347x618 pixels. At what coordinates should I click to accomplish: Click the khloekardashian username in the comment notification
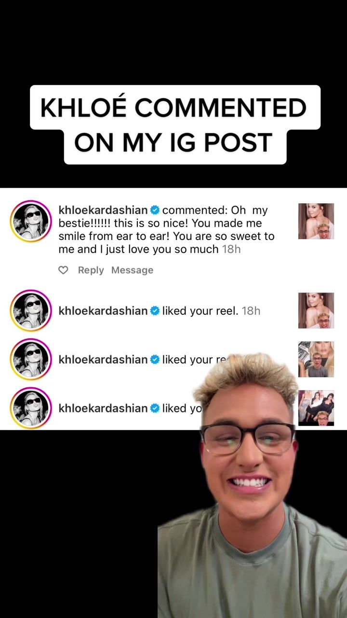(103, 210)
